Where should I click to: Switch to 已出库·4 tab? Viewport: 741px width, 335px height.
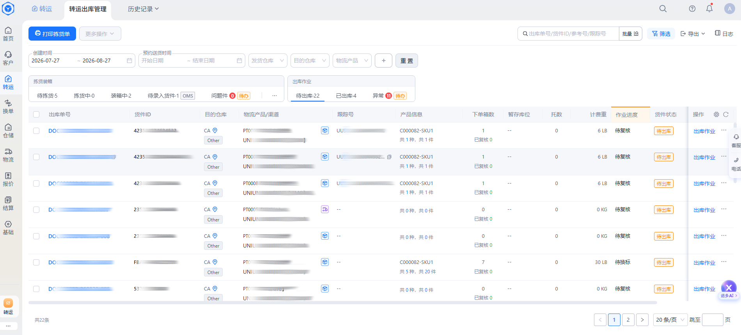pyautogui.click(x=346, y=96)
